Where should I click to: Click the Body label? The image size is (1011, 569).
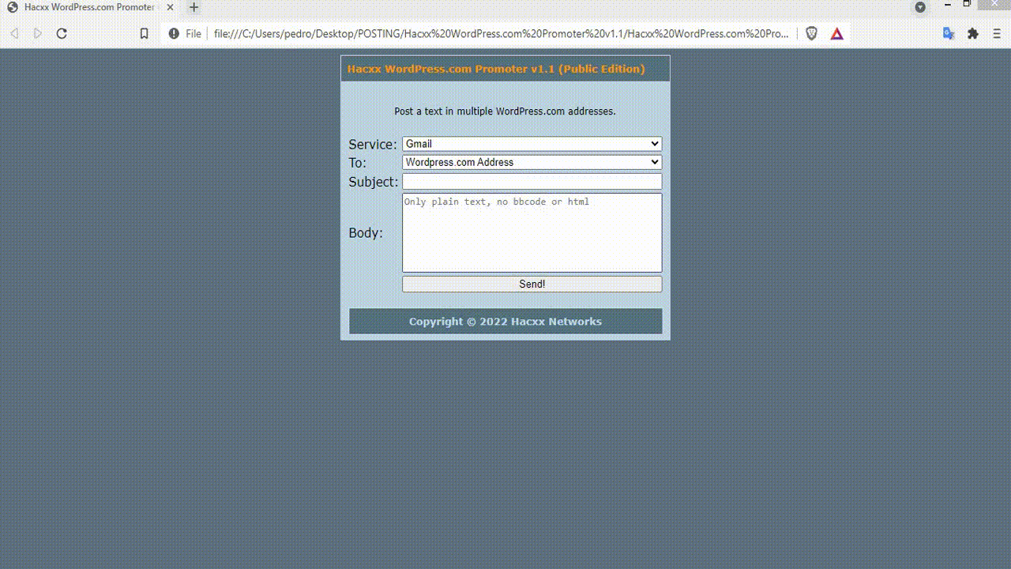366,233
